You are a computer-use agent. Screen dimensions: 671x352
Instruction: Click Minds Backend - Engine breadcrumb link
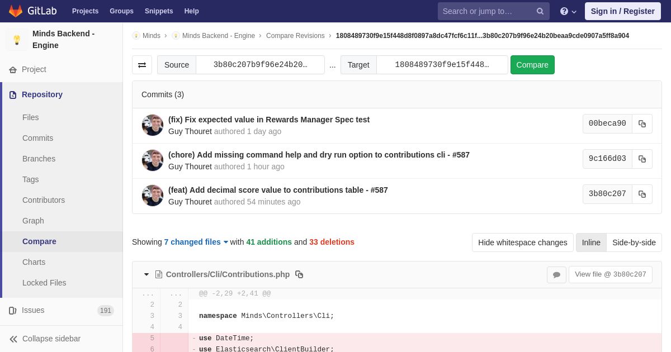tap(219, 36)
